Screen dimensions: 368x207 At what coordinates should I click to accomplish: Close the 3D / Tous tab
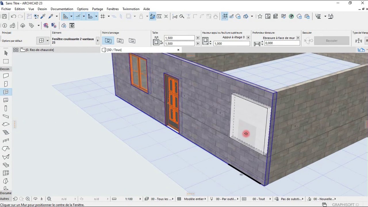(x=178, y=50)
